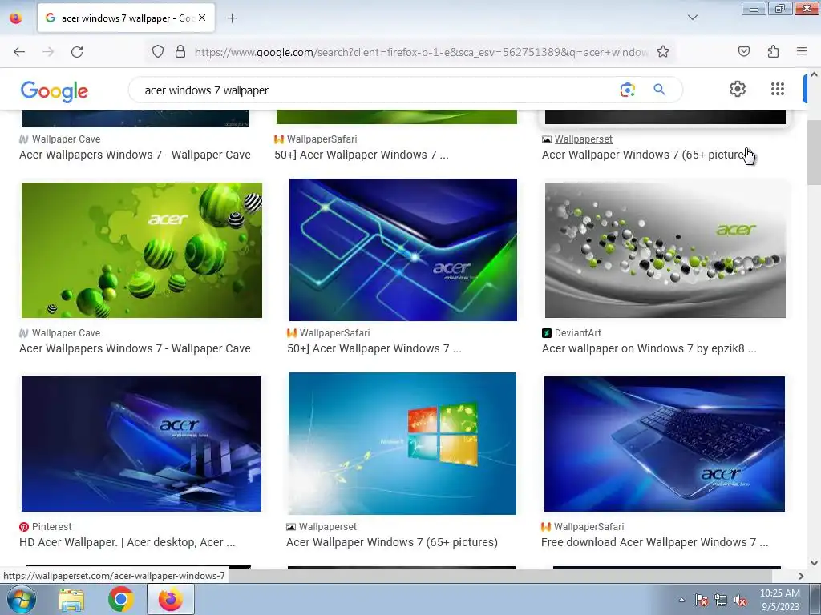
Task: Select the acer windows 7 wallpaper tab
Action: pos(126,18)
